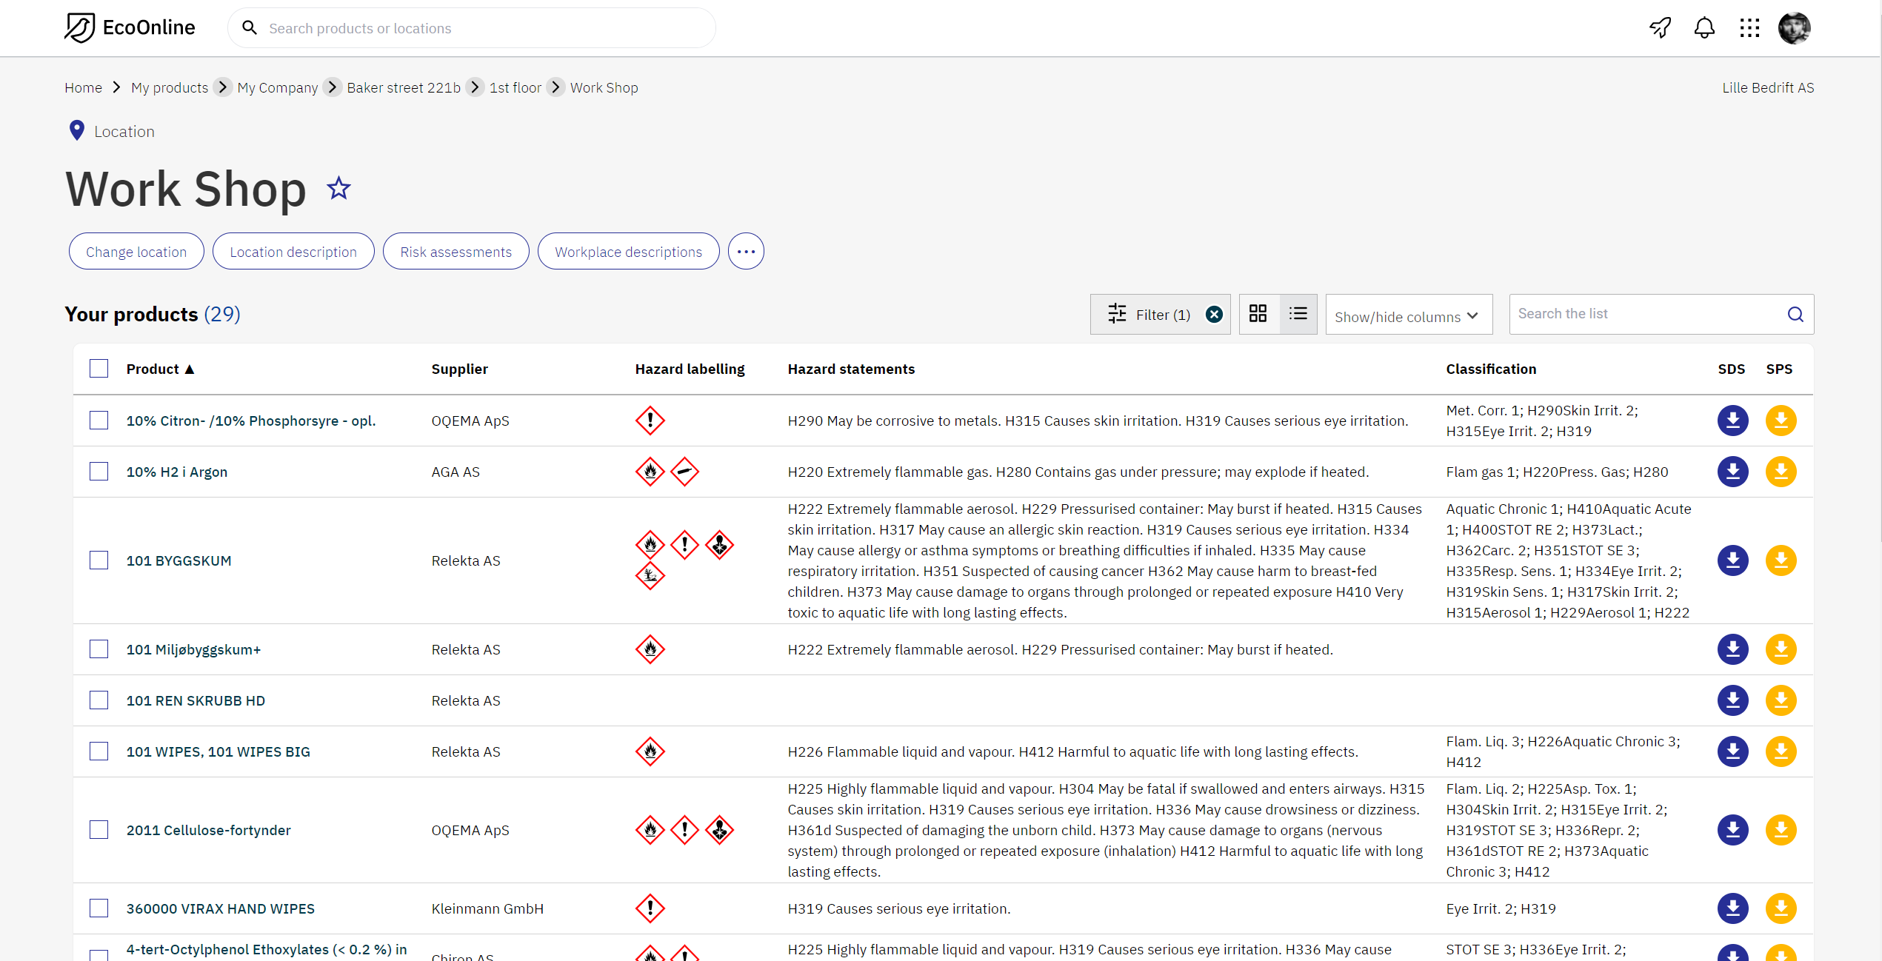Click the Classification column header
The height and width of the screenshot is (961, 1882).
1491,369
